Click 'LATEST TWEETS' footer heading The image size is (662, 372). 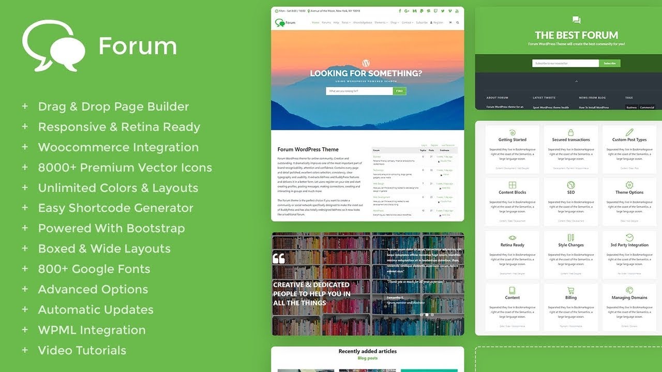tap(544, 98)
